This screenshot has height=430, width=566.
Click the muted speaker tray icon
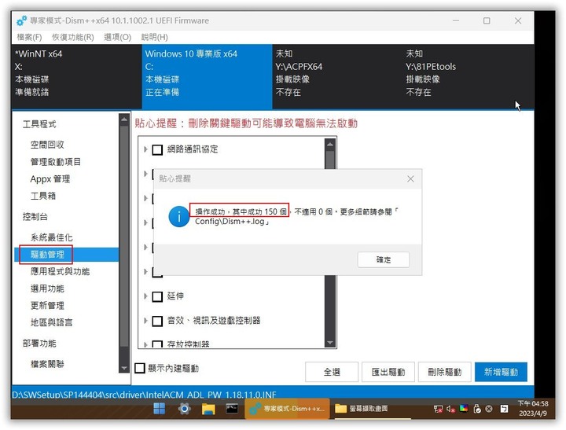point(450,409)
